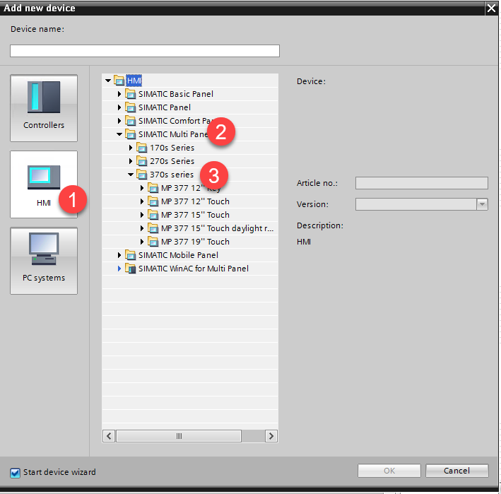Click the MP 377 12" Touch folder icon

153,201
